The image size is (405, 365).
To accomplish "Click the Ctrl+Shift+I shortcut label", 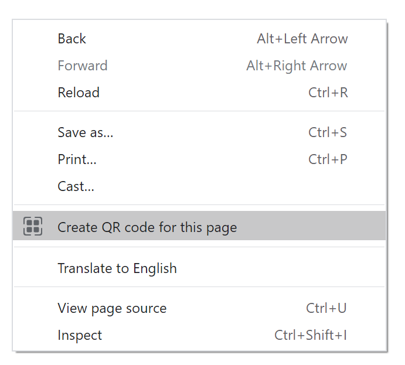I will 311,335.
